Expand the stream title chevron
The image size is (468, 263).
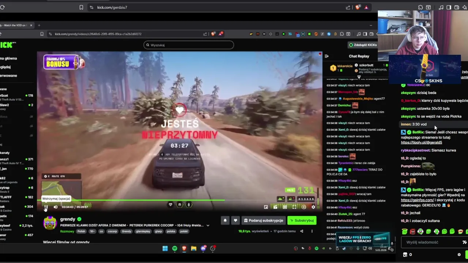click(208, 225)
